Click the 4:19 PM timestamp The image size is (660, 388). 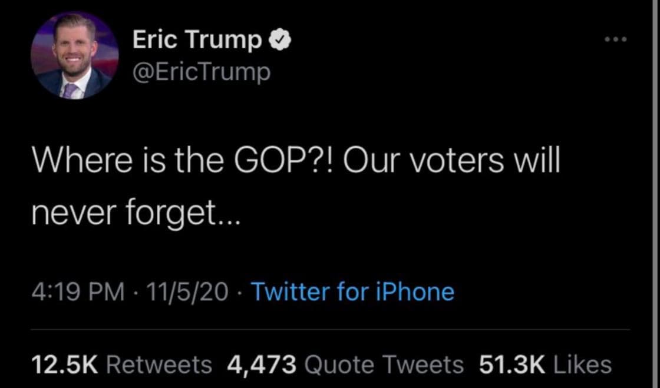click(77, 291)
